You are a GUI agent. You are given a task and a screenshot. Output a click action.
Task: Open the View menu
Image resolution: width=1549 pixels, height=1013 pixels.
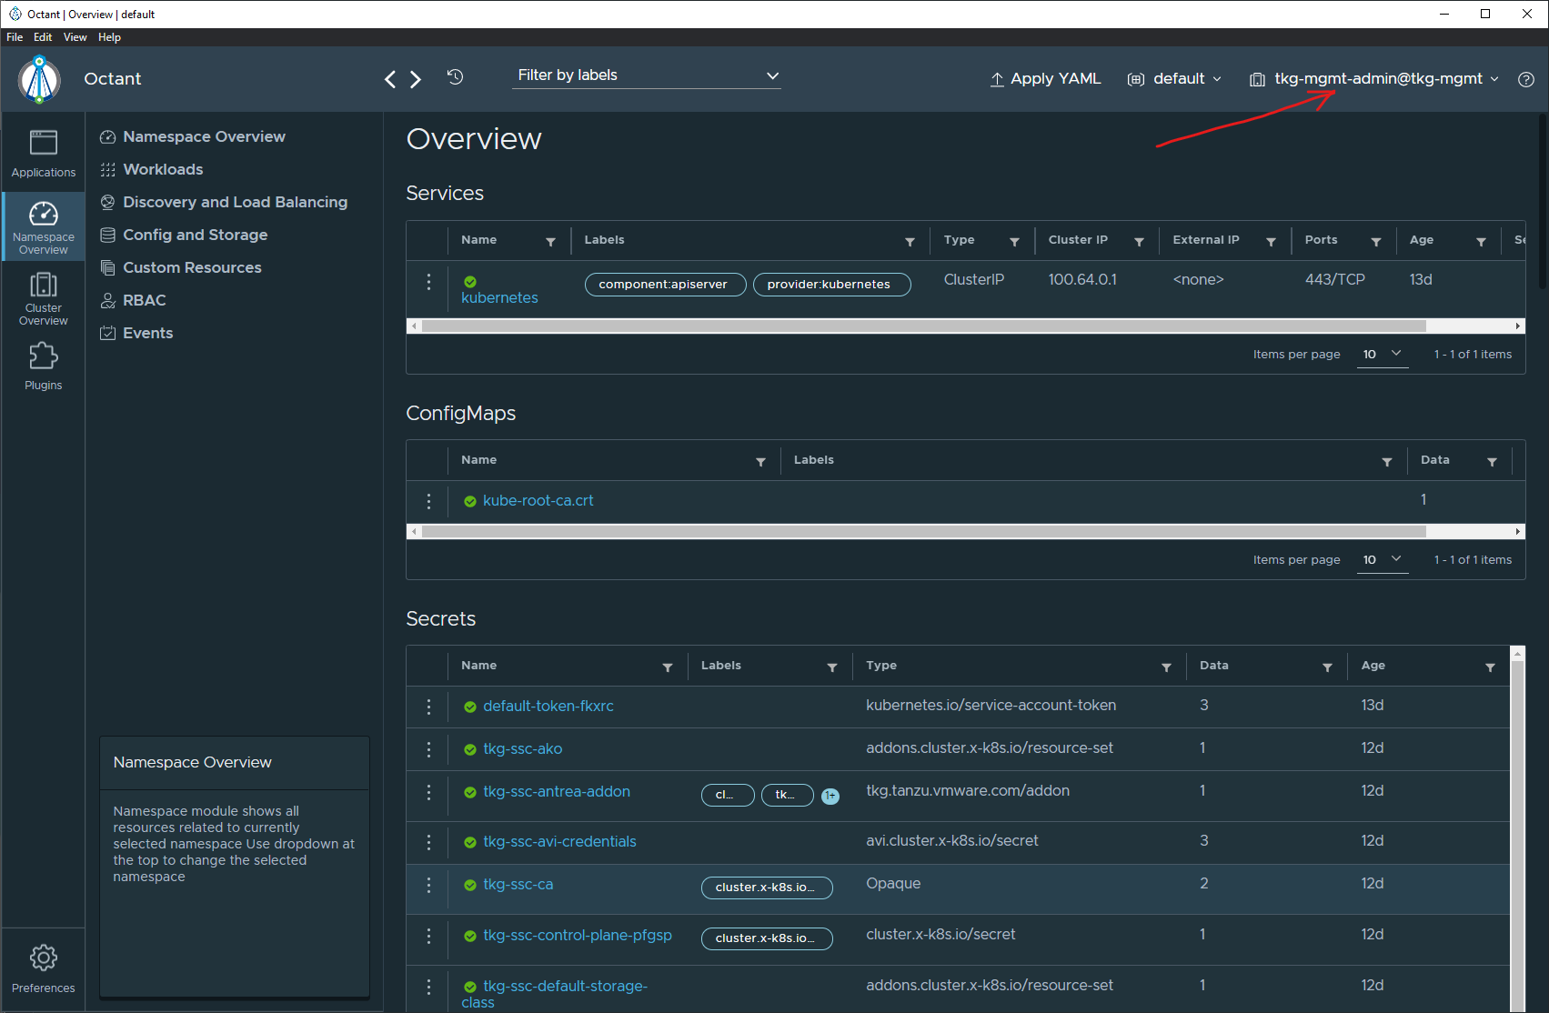75,37
